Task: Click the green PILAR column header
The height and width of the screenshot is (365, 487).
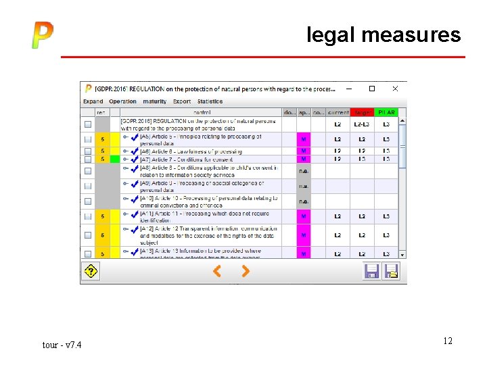Action: 386,112
